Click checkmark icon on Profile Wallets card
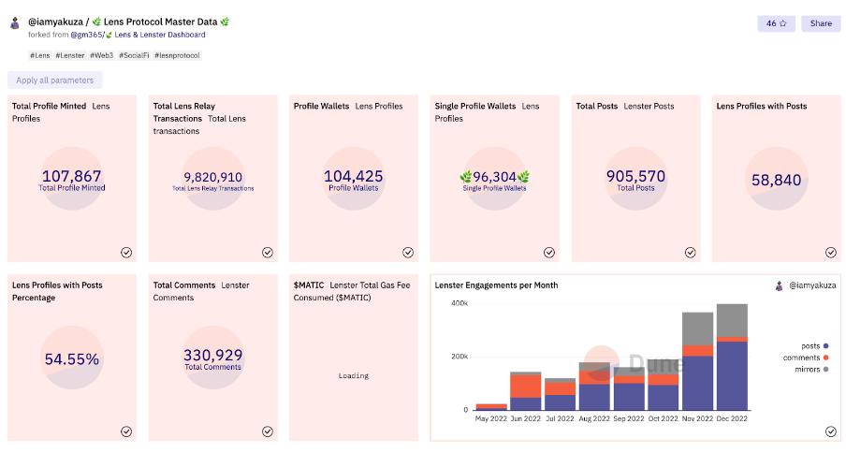 coord(408,252)
